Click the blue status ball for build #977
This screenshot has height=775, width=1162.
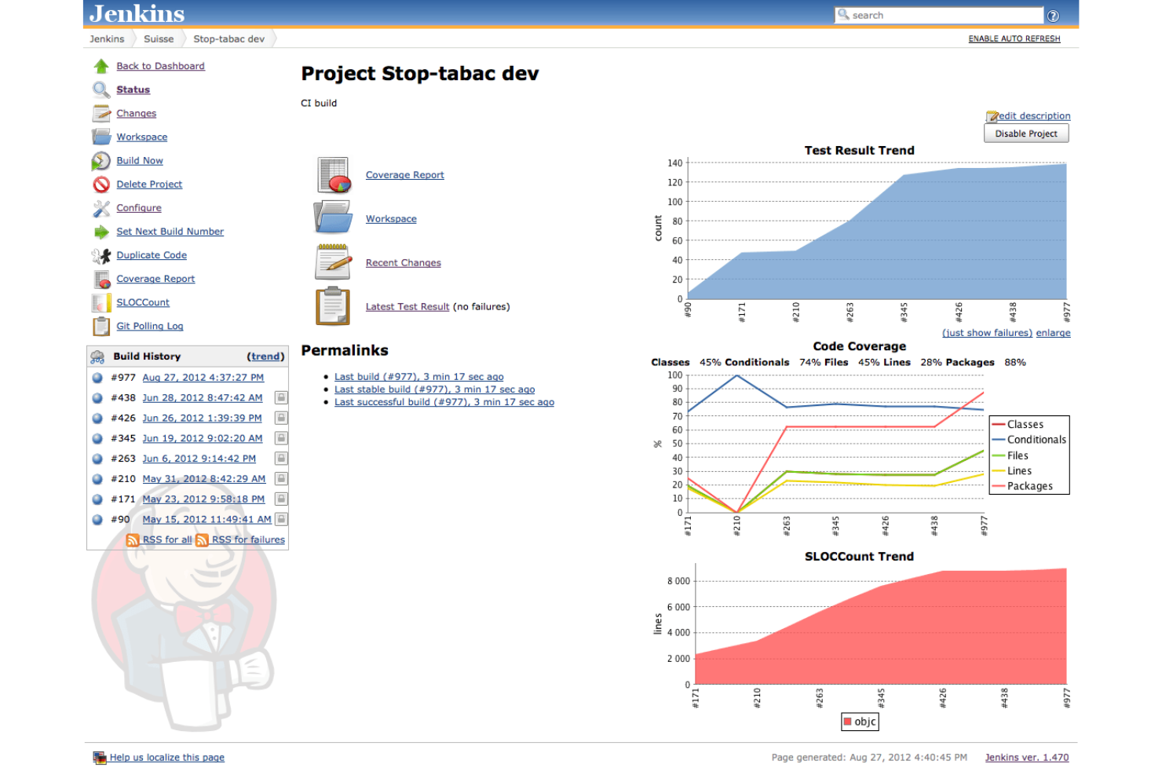tap(97, 377)
